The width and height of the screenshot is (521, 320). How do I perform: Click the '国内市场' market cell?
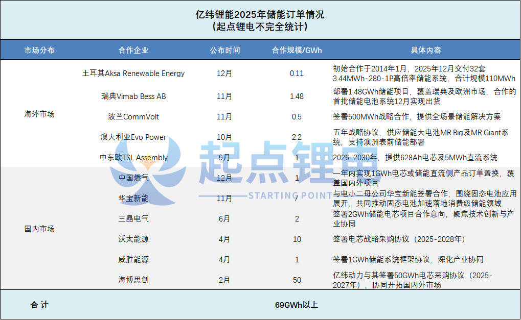click(39, 229)
